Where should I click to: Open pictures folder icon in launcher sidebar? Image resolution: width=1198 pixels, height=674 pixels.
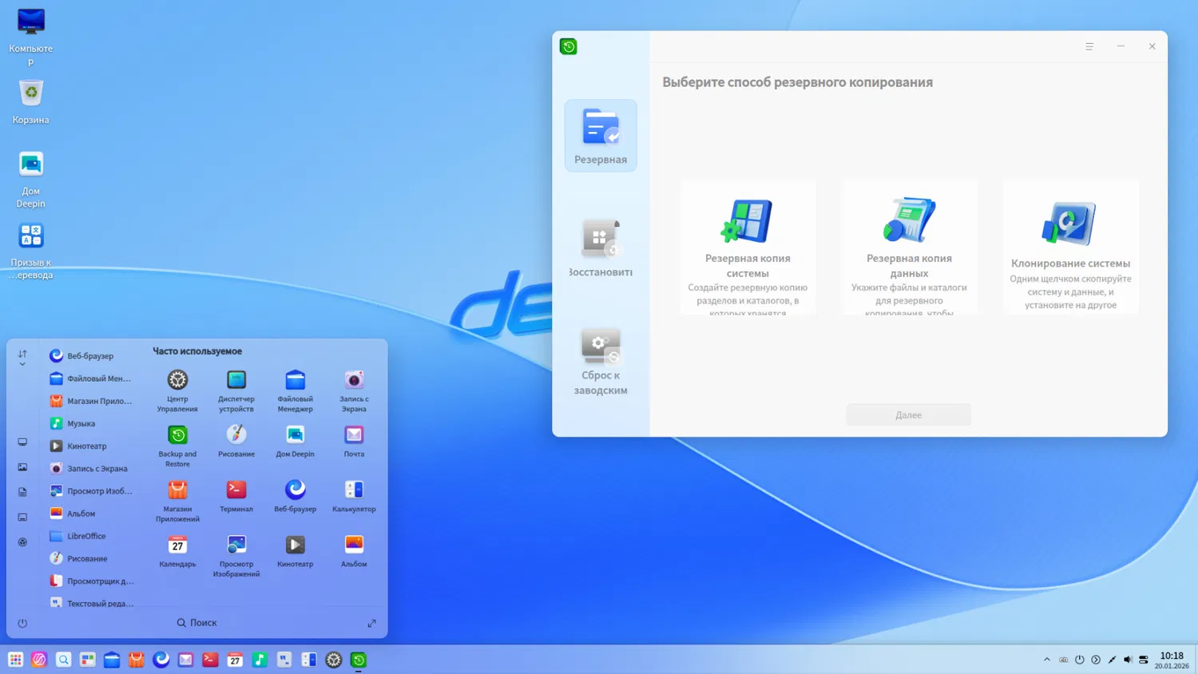(x=22, y=467)
